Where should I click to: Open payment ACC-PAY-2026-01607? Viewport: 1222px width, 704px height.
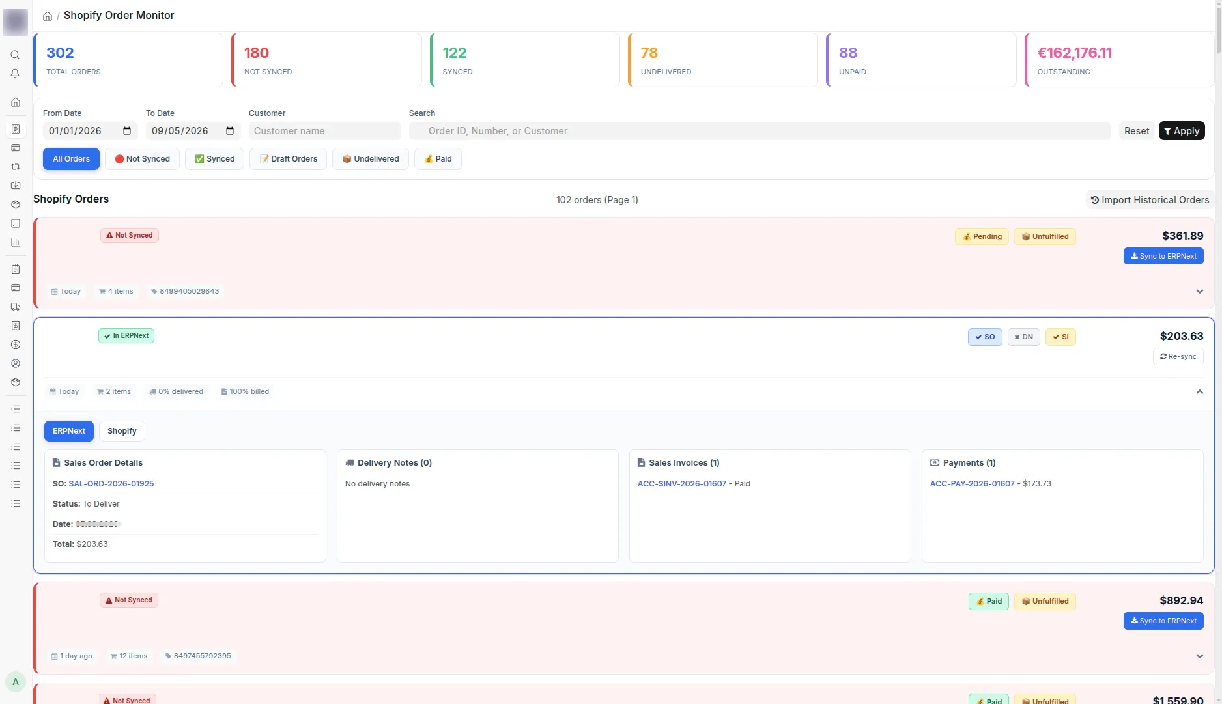(x=973, y=484)
